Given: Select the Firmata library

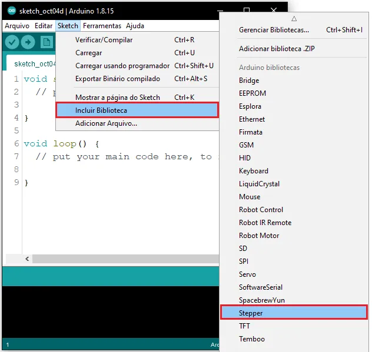Looking at the screenshot, I should [294, 132].
